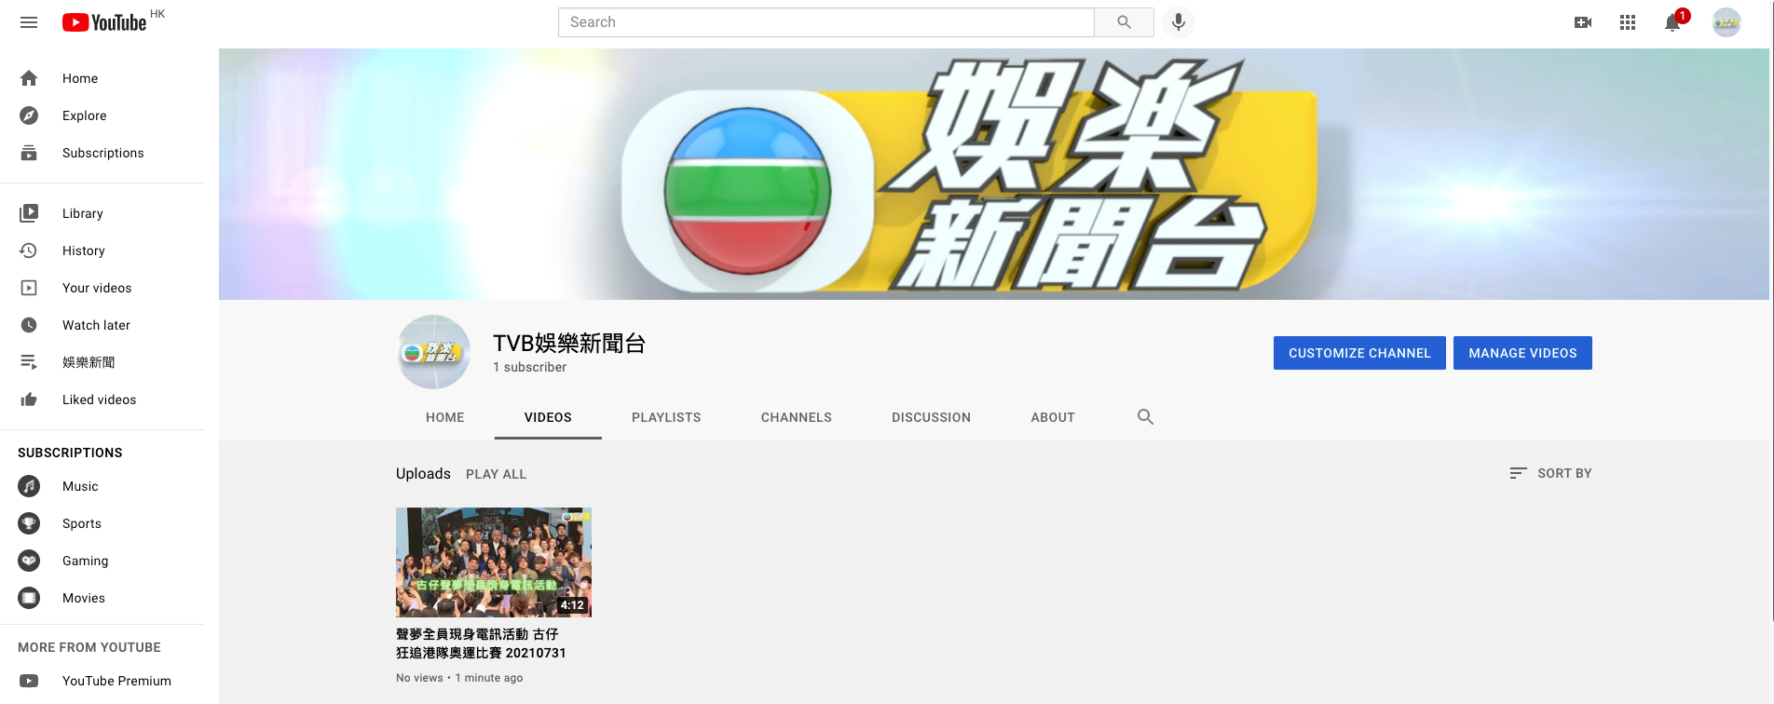Open Watch later in the sidebar
This screenshot has height=704, width=1774.
click(96, 325)
